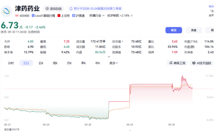Click the 市盈(TTM) value 114.05
The image size is (214, 131).
tap(209, 41)
